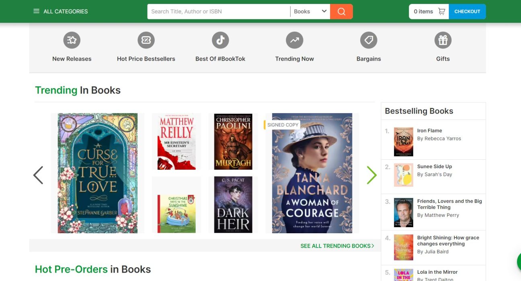Image resolution: width=521 pixels, height=281 pixels.
Task: Open the ALL CATEGORIES hamburger menu
Action: point(37,12)
